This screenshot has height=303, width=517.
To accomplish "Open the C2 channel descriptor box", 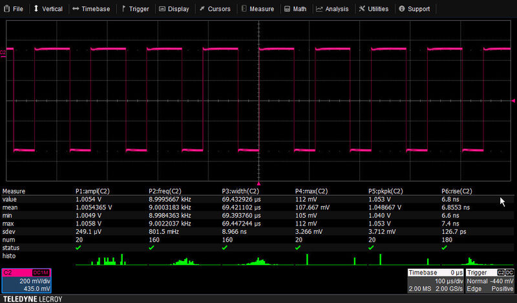I will tap(26, 280).
